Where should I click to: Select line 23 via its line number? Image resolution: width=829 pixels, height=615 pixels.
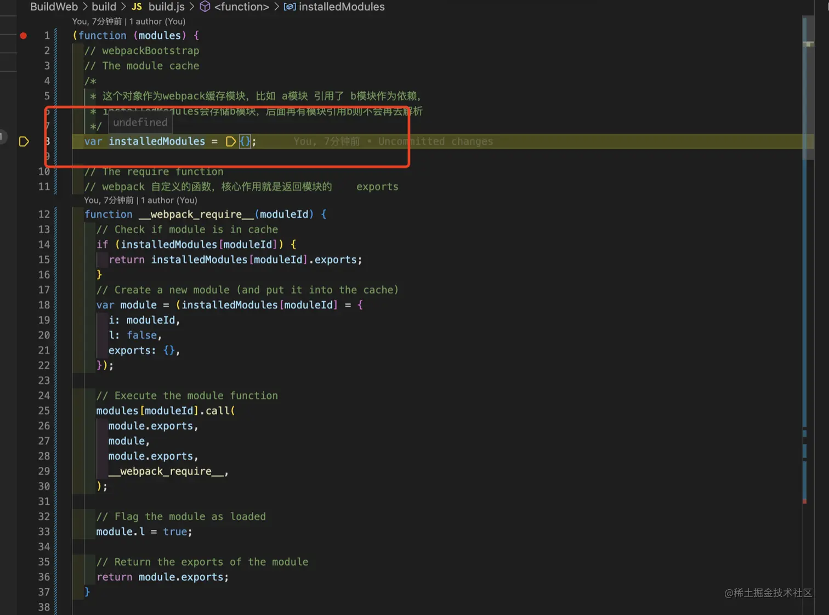44,381
